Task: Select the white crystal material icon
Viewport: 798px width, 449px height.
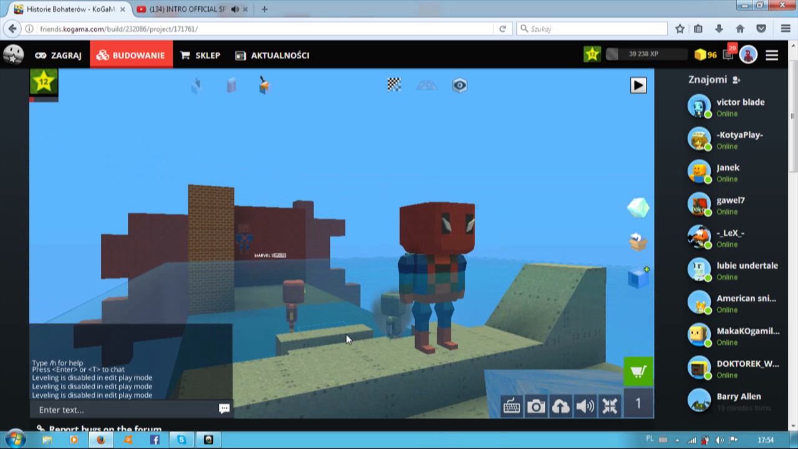Action: coord(638,208)
